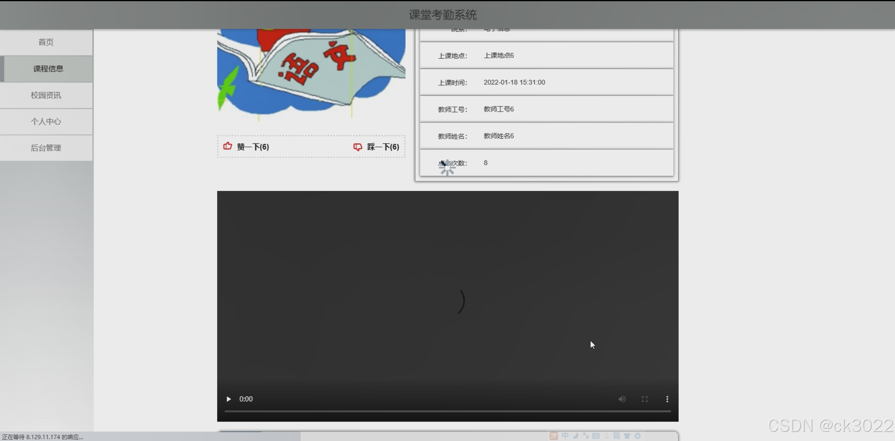The height and width of the screenshot is (441, 895).
Task: Go to 首页 in sidebar
Action: point(46,42)
